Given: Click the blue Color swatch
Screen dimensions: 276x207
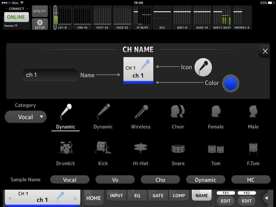Looking at the screenshot, I should 230,83.
